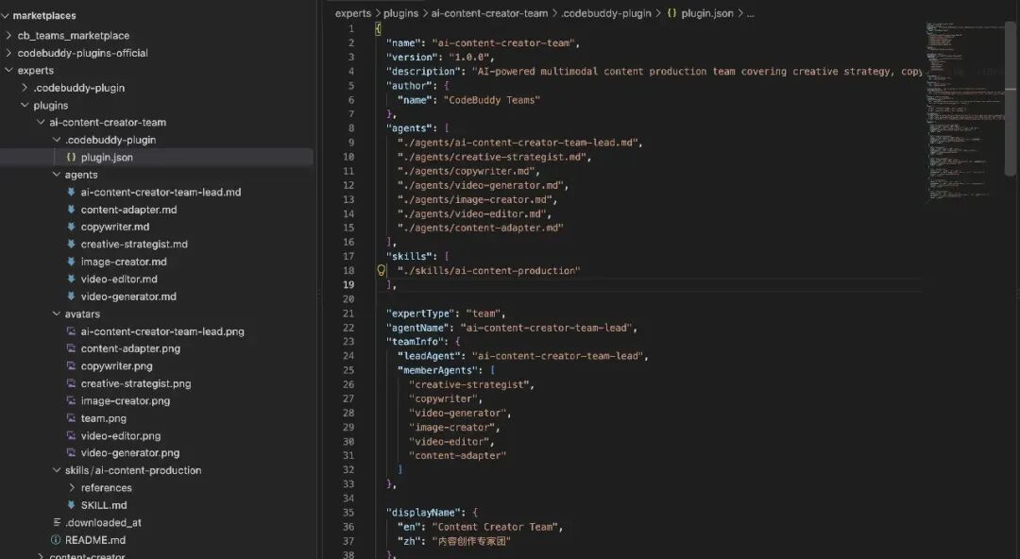Click line number 8 beside "agents"
The height and width of the screenshot is (559, 1020).
pyautogui.click(x=351, y=128)
